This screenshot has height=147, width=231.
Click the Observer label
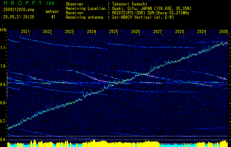[75, 4]
